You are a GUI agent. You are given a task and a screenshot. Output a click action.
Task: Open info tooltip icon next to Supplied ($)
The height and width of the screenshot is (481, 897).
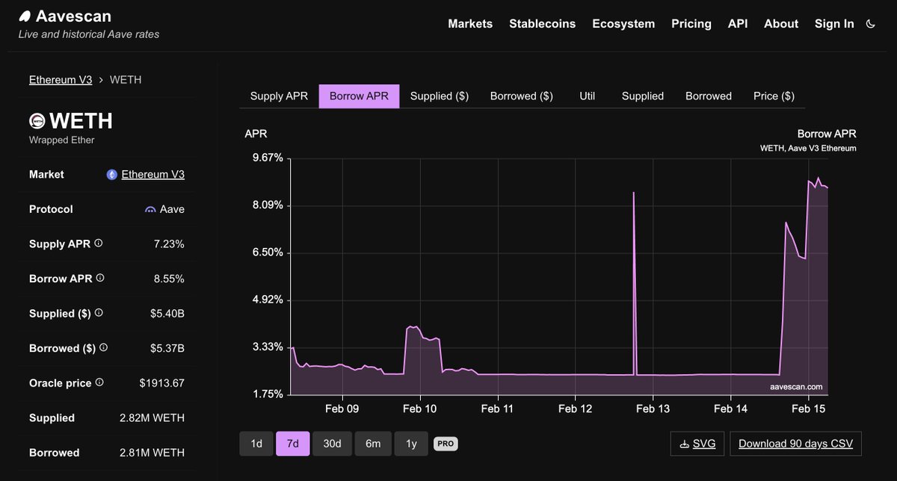point(99,313)
